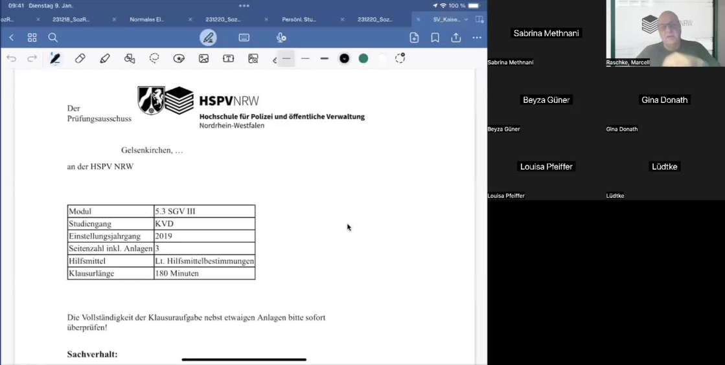Click the '180 Minuten' table cell
The height and width of the screenshot is (365, 725).
pos(204,273)
